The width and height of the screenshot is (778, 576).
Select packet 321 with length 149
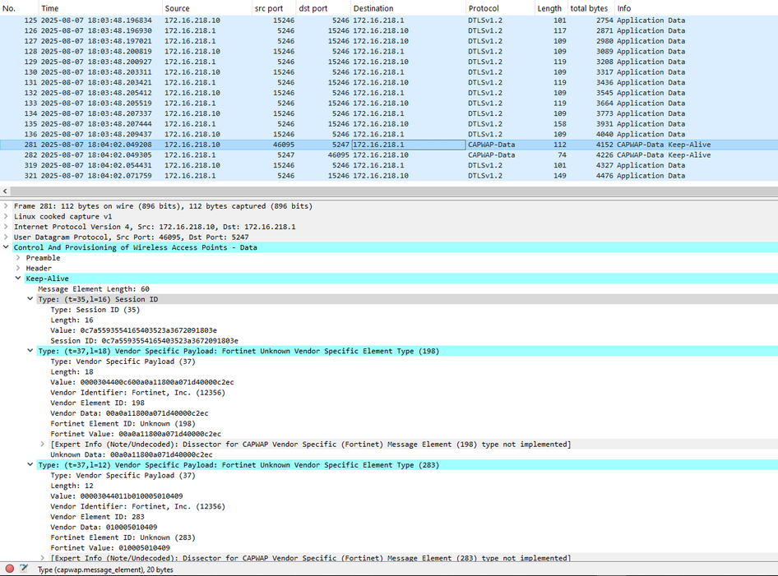[389, 176]
